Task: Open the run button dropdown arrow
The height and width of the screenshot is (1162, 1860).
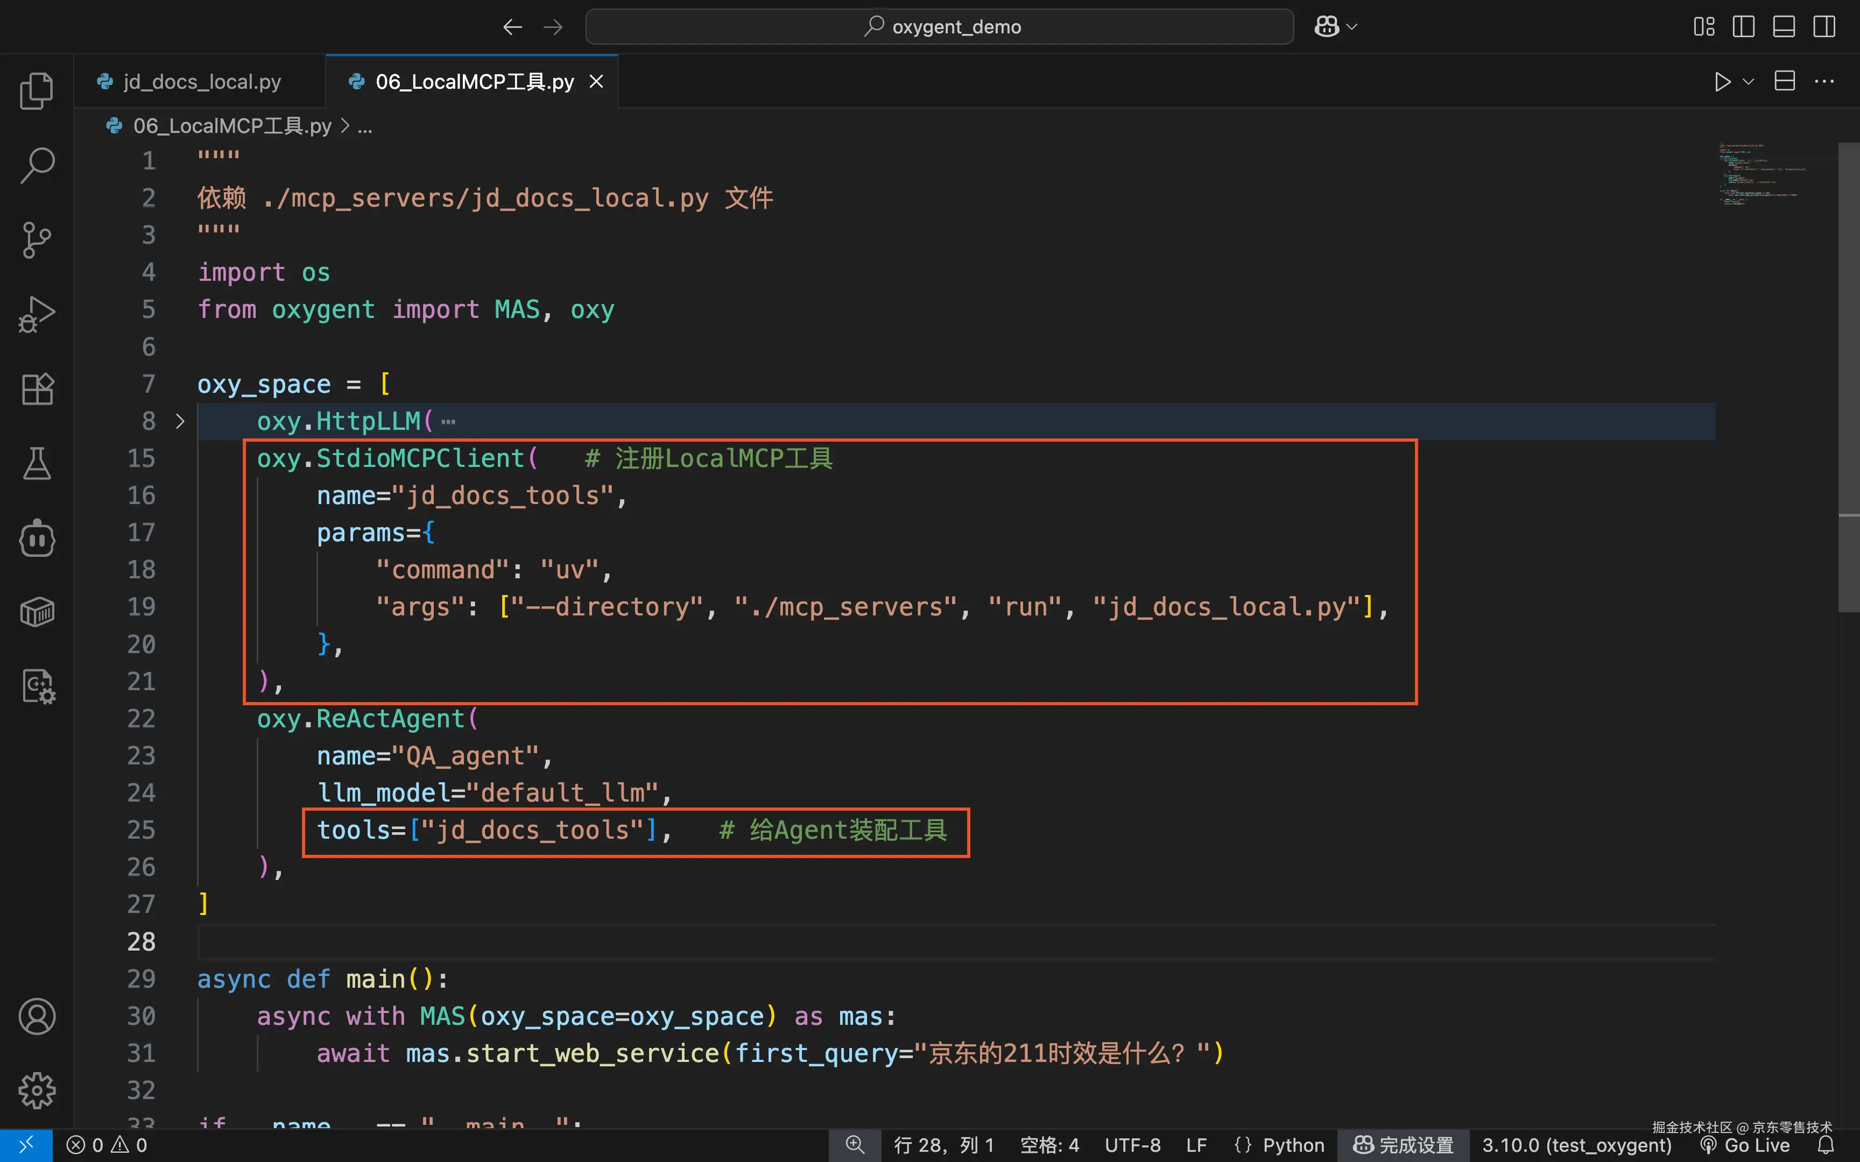Action: tap(1749, 81)
